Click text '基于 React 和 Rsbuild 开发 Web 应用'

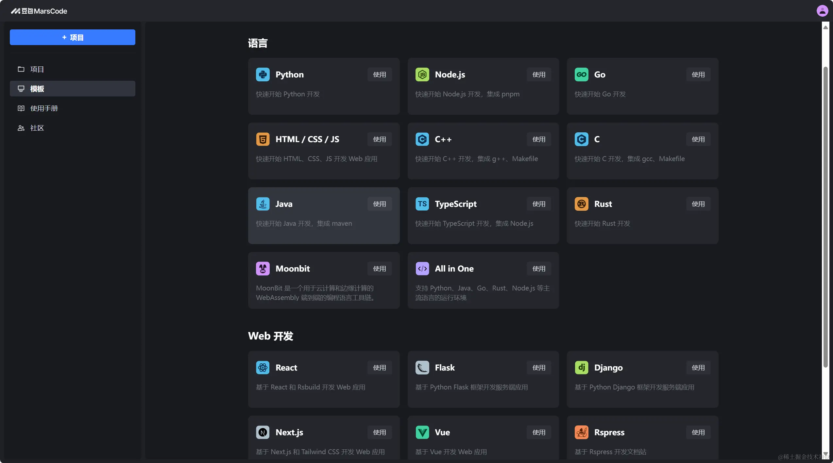310,387
